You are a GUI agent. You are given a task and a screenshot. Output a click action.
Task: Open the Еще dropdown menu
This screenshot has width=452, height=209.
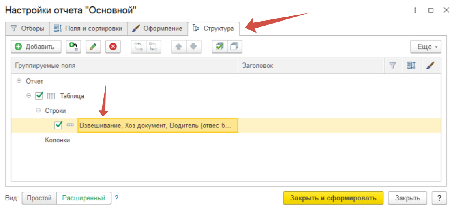[426, 47]
